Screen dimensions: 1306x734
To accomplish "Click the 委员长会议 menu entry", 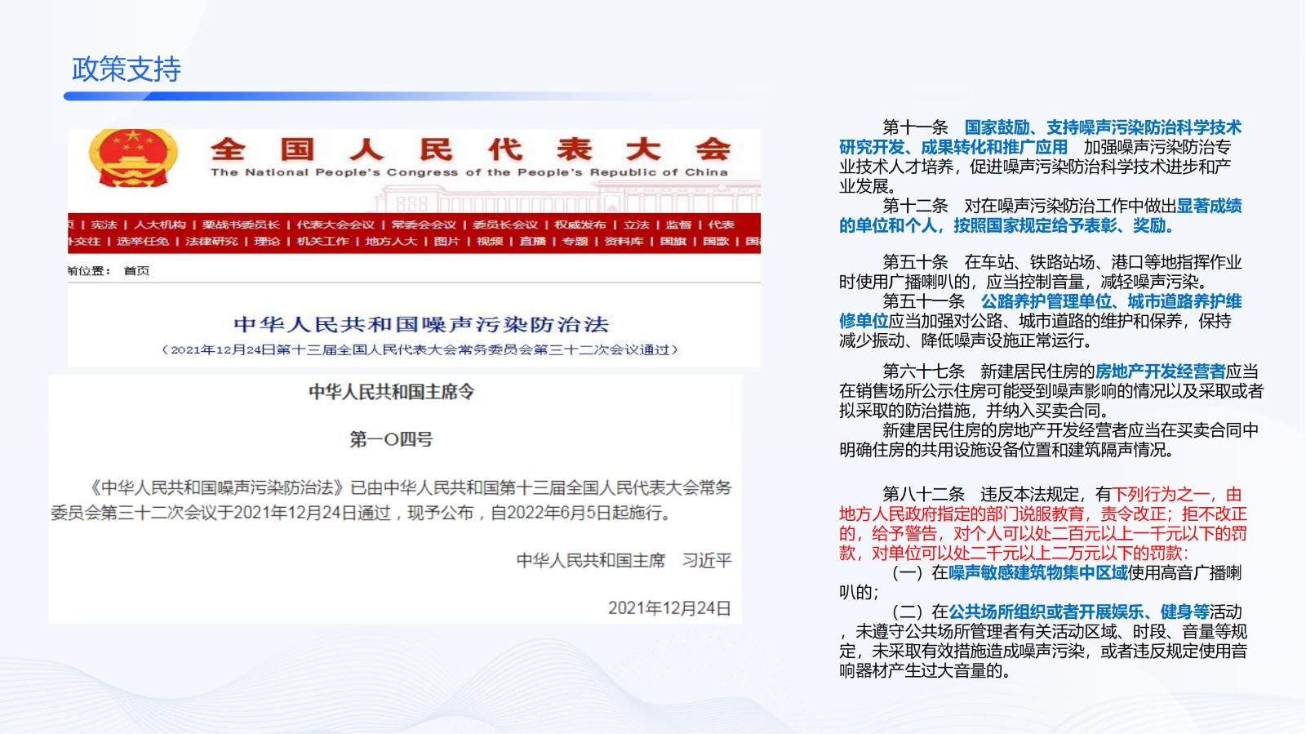I will 505,225.
